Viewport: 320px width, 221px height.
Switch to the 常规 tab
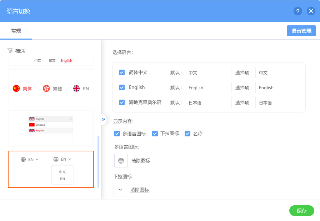16,31
